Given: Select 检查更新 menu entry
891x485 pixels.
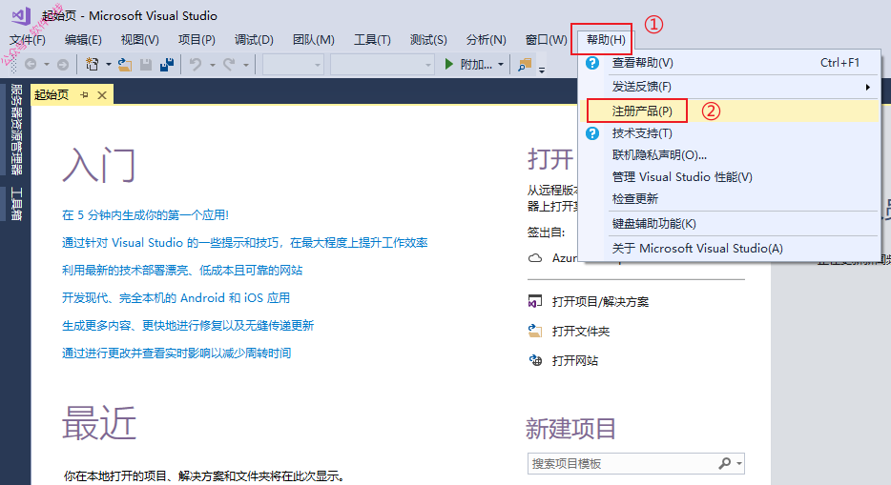Looking at the screenshot, I should click(x=730, y=198).
